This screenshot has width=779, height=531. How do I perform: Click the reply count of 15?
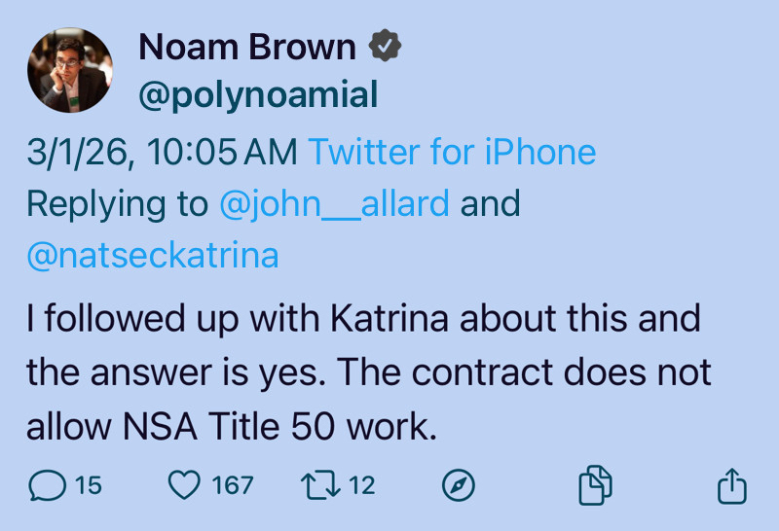(x=89, y=484)
